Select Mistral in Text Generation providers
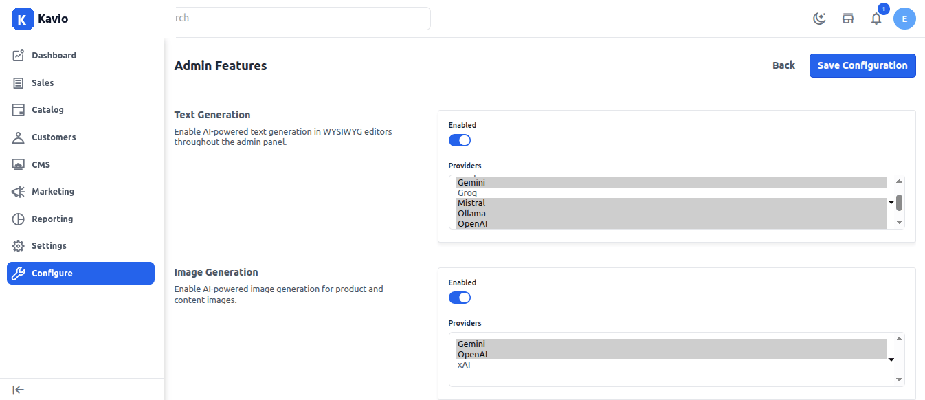This screenshot has height=400, width=925. (671, 203)
